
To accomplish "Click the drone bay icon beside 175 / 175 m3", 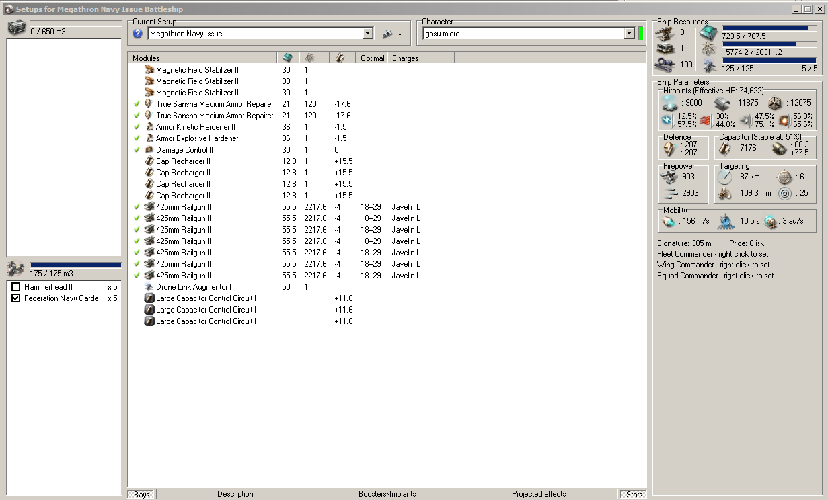I will [x=17, y=269].
